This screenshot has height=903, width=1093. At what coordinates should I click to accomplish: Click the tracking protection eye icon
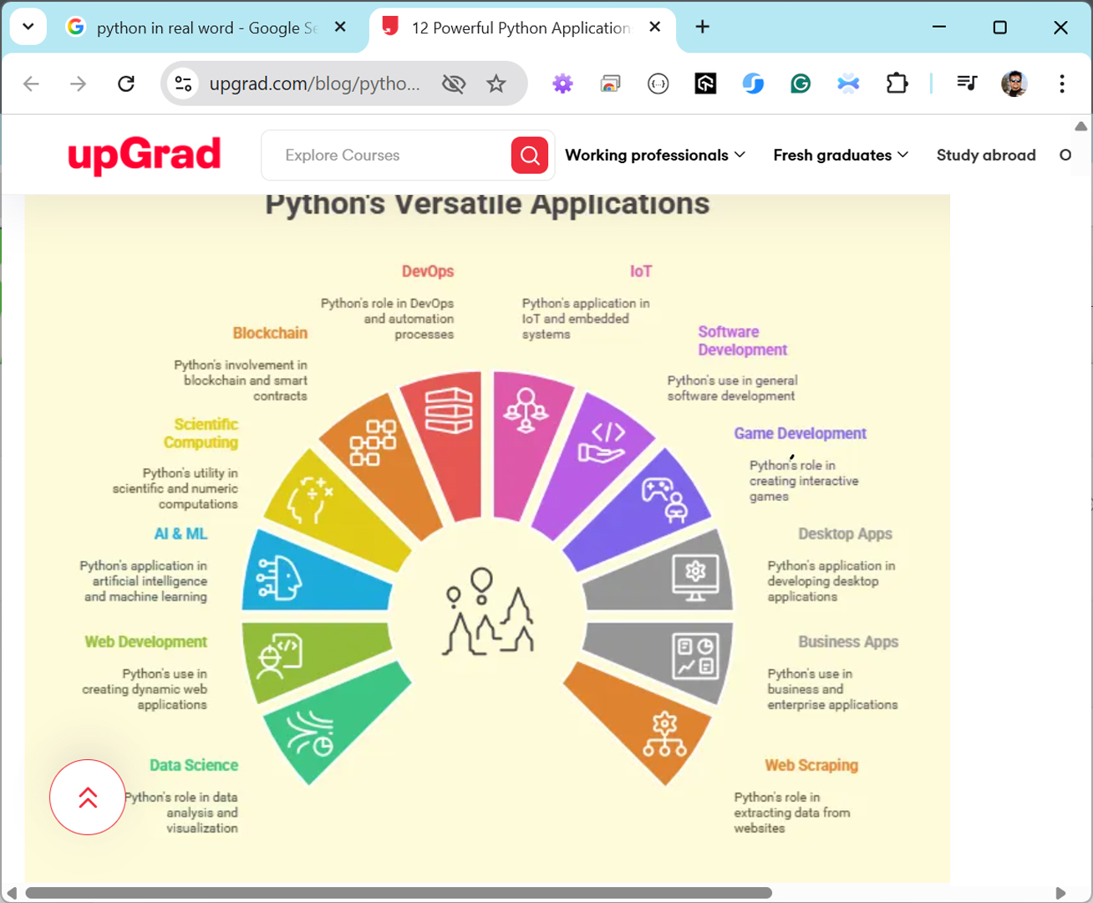(x=454, y=84)
